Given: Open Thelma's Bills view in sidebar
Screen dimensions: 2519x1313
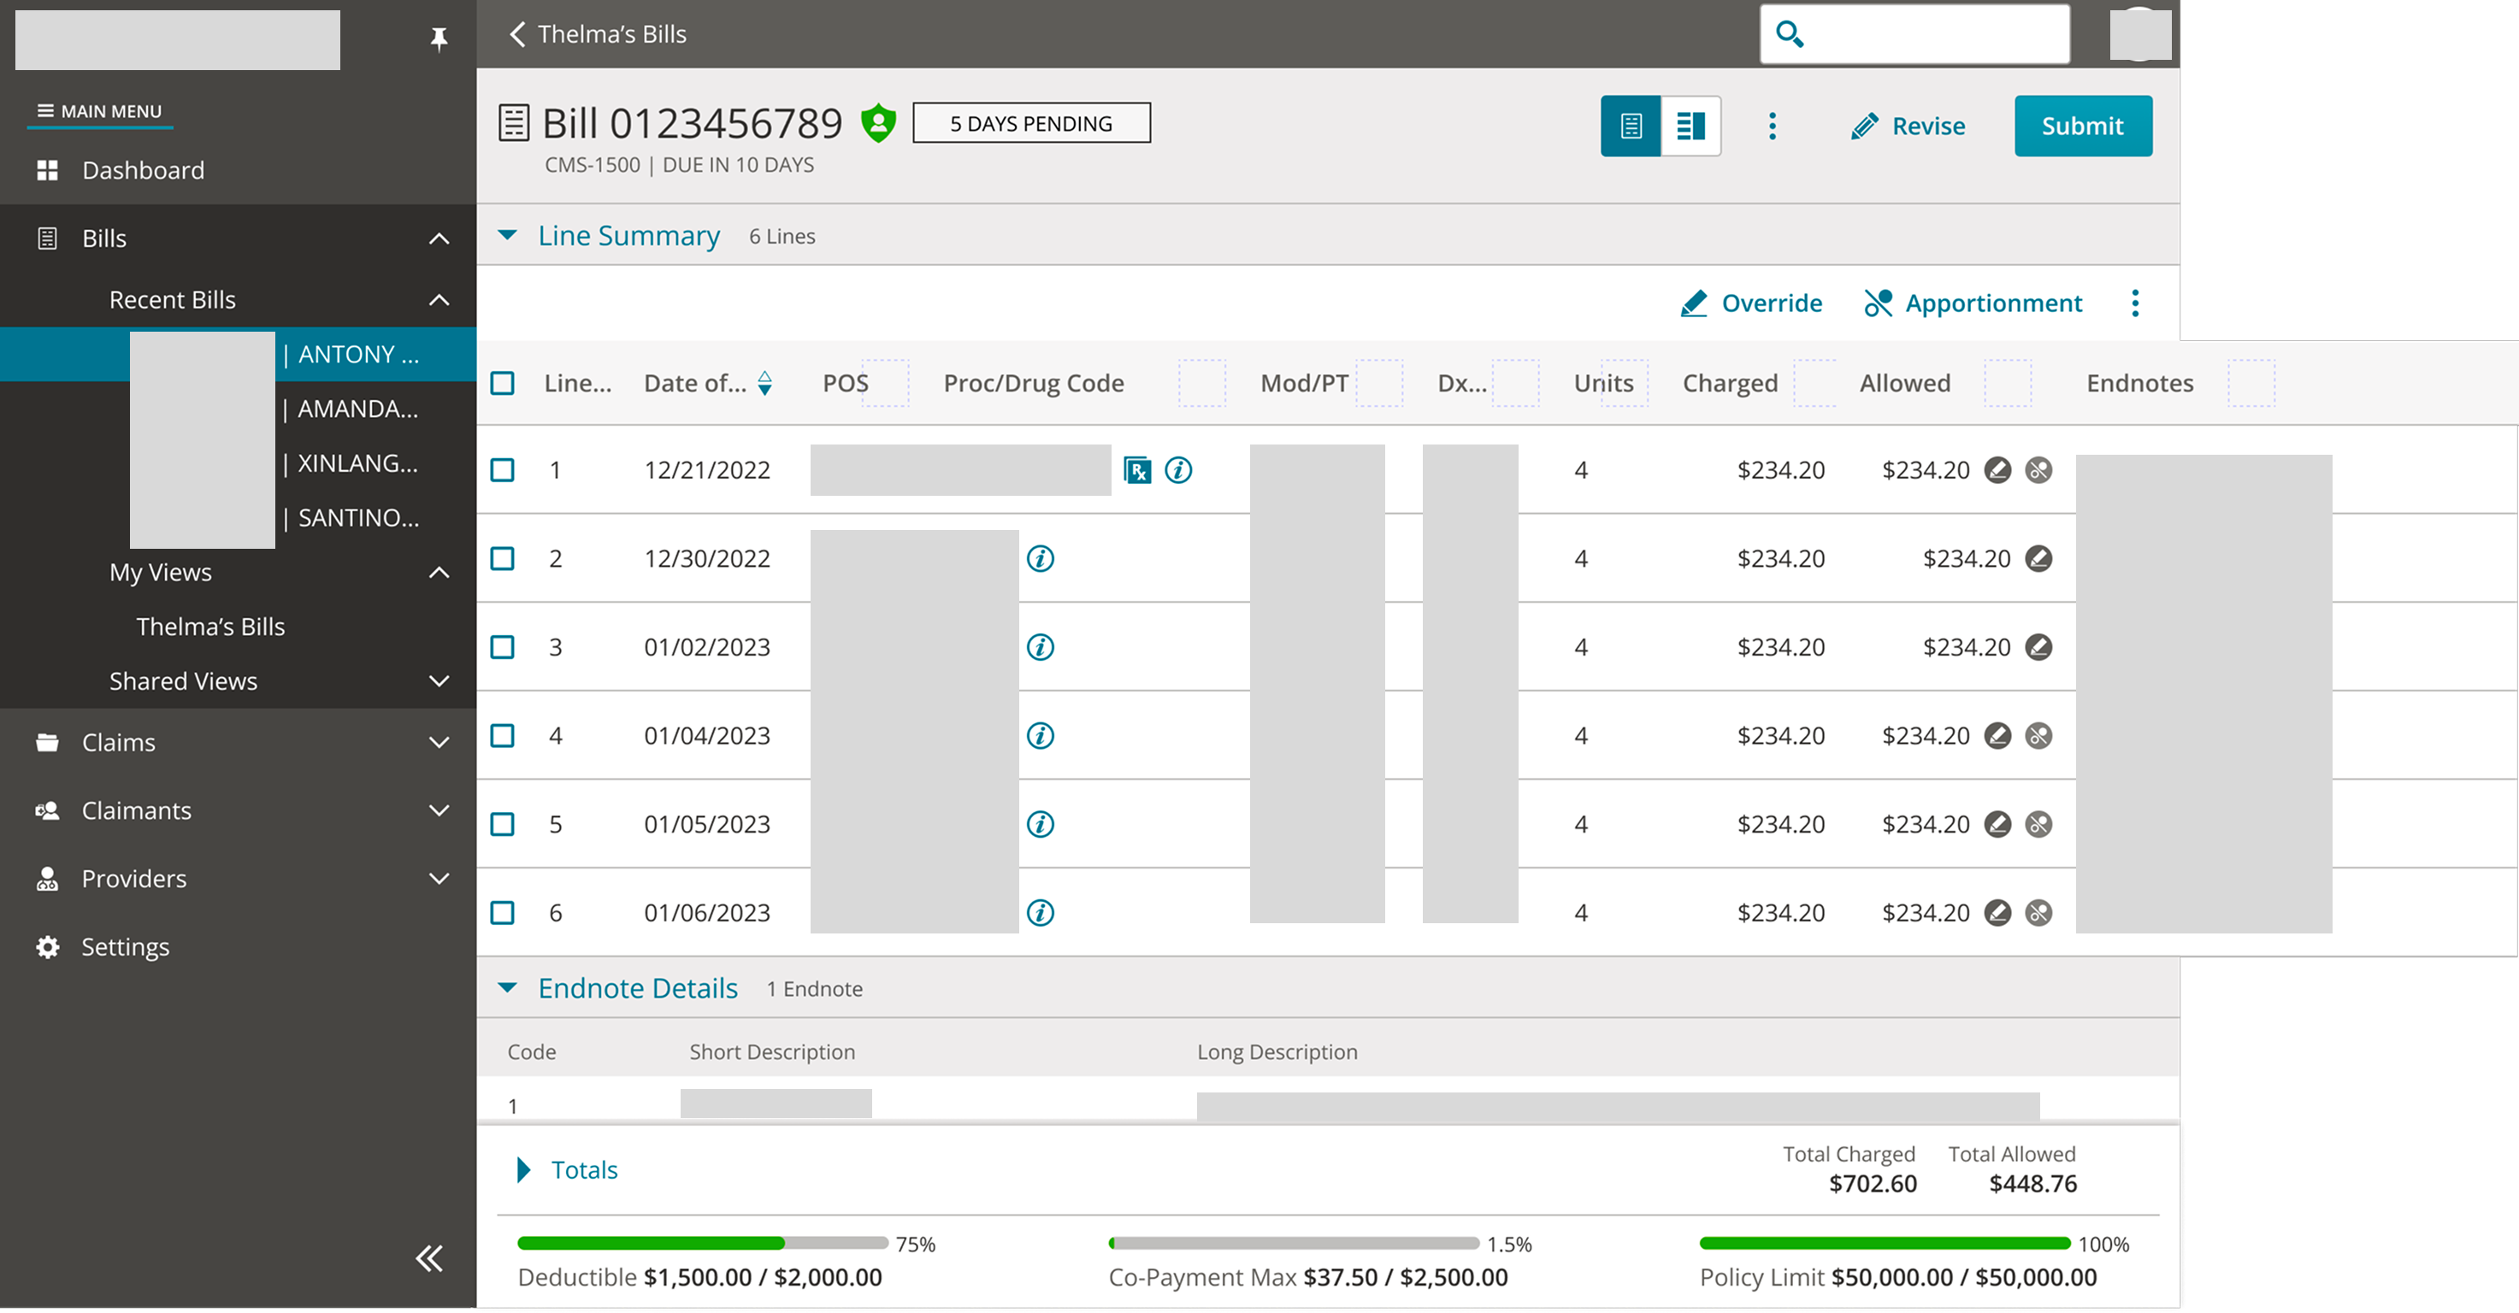Looking at the screenshot, I should pyautogui.click(x=210, y=627).
